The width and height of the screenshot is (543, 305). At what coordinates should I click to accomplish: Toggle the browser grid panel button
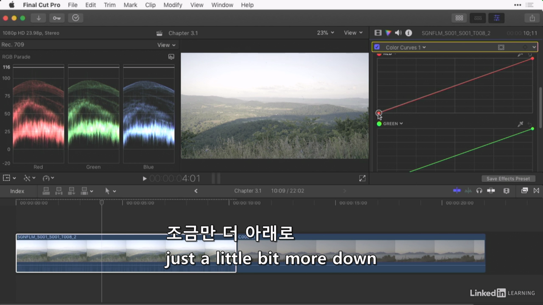tap(459, 18)
